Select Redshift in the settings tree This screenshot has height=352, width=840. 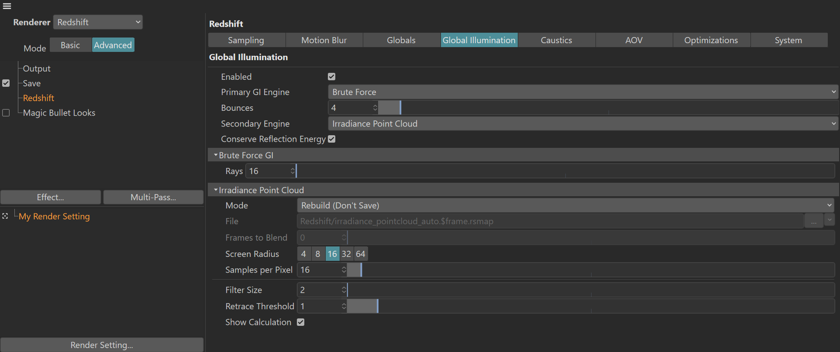[38, 98]
